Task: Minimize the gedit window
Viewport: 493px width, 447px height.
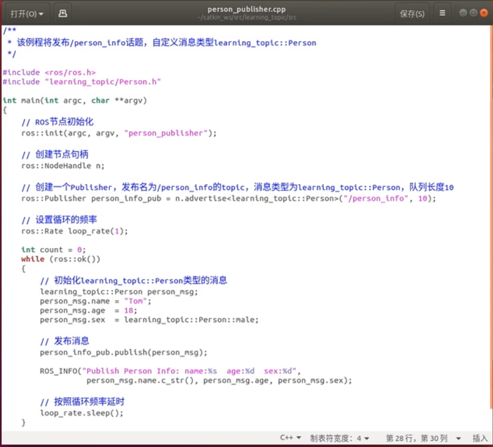Action: click(463, 13)
